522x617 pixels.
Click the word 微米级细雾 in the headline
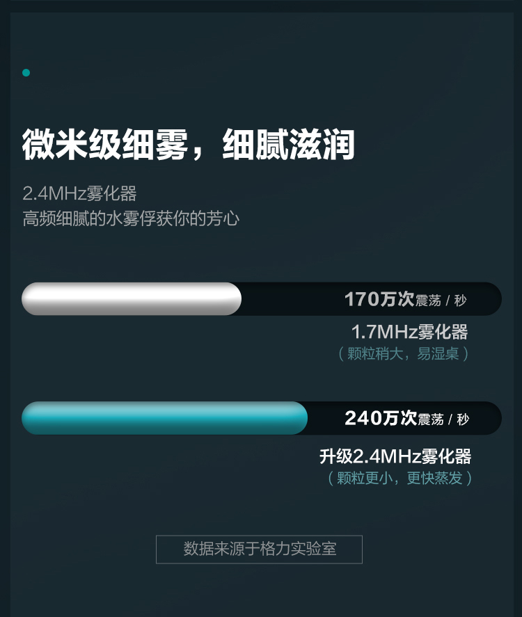(104, 145)
